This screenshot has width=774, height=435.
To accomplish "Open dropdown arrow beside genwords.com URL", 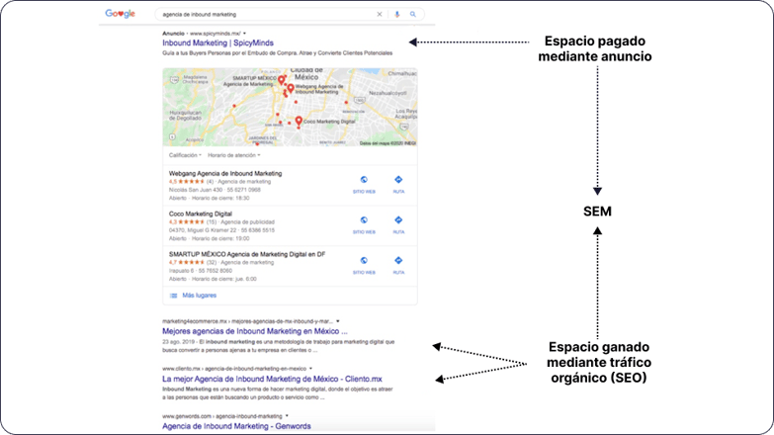I will click(x=287, y=416).
